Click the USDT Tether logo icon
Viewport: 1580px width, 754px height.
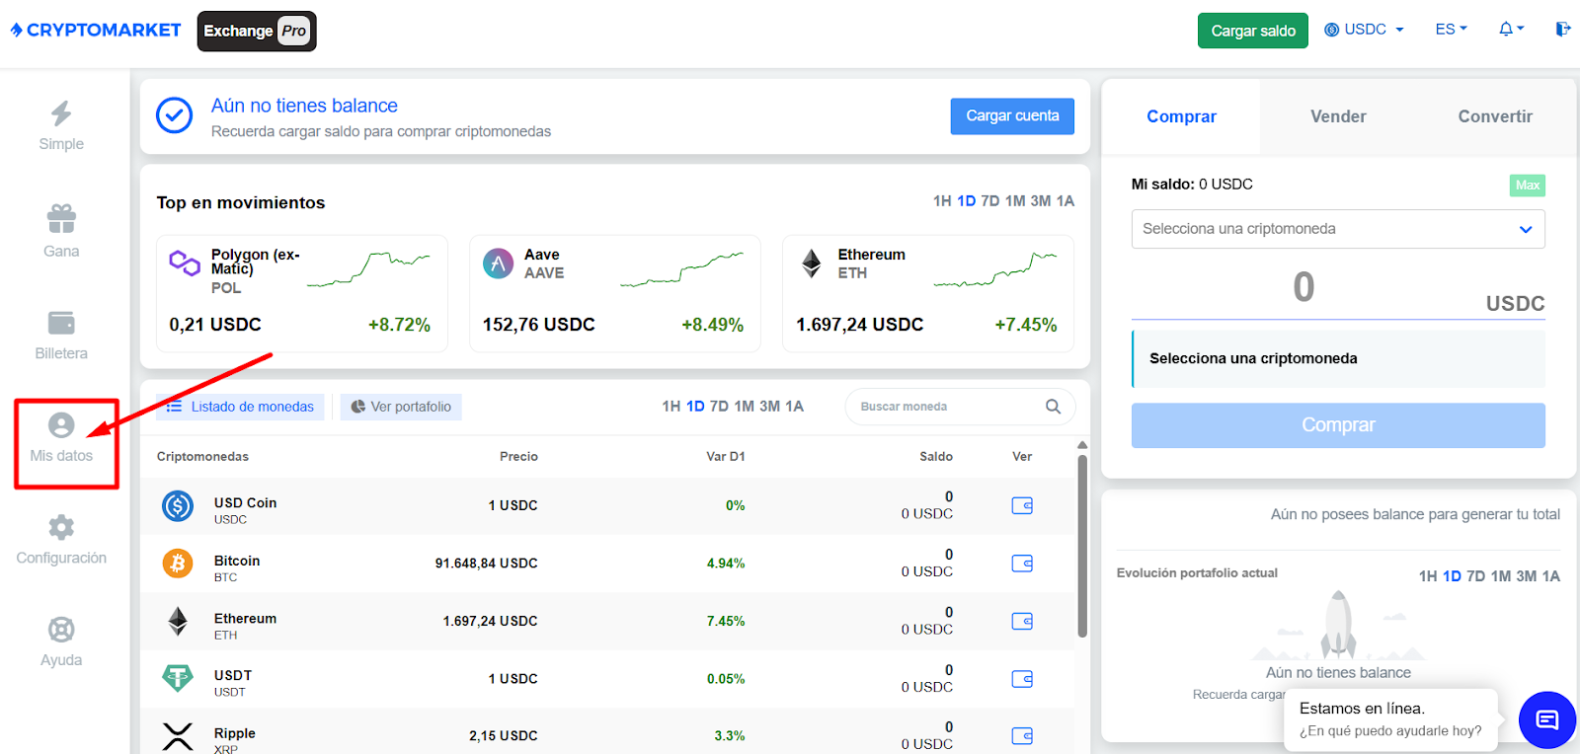178,679
